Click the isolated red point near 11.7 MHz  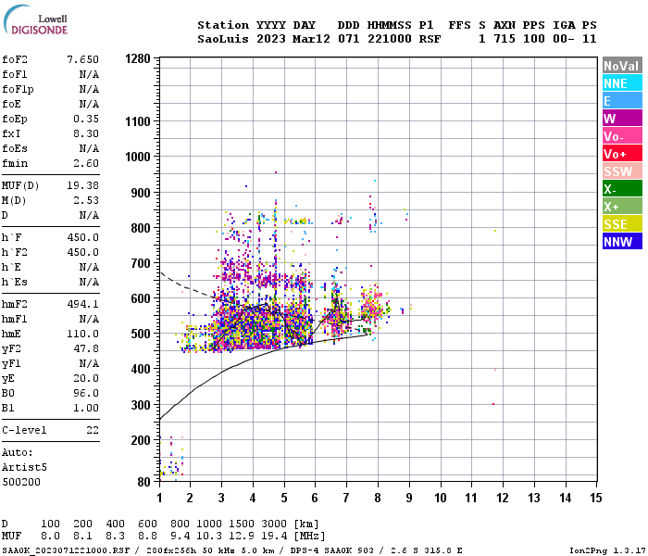(493, 404)
